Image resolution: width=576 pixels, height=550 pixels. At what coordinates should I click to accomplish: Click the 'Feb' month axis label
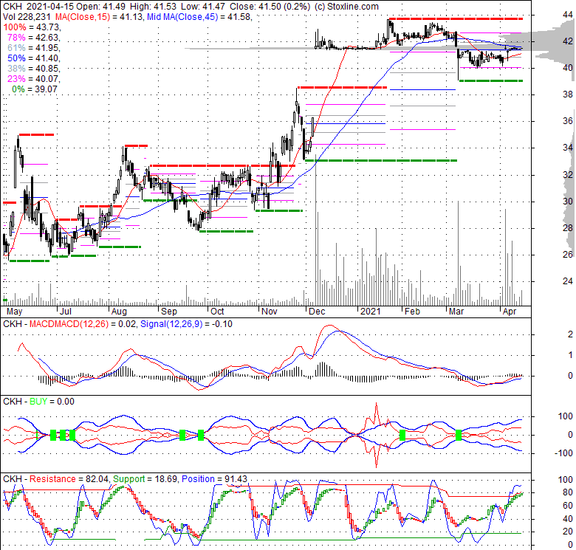412,312
